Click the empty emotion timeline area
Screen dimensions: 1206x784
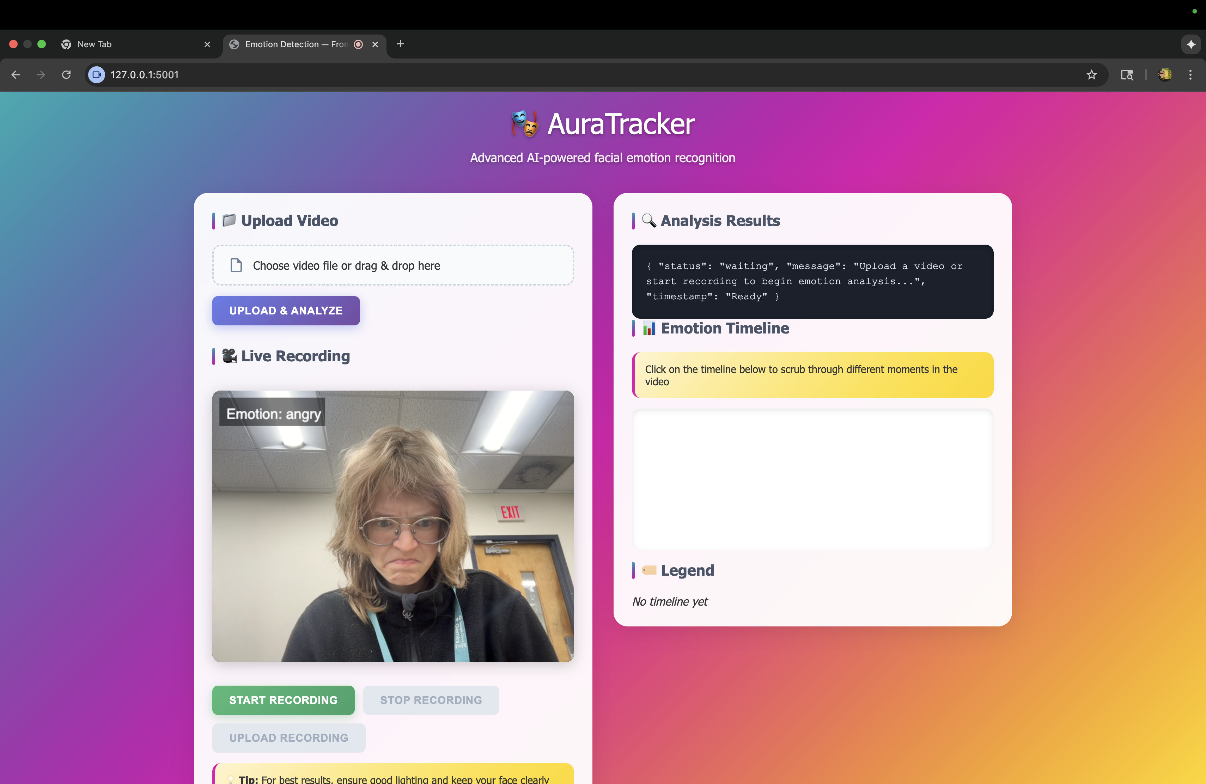tap(812, 479)
